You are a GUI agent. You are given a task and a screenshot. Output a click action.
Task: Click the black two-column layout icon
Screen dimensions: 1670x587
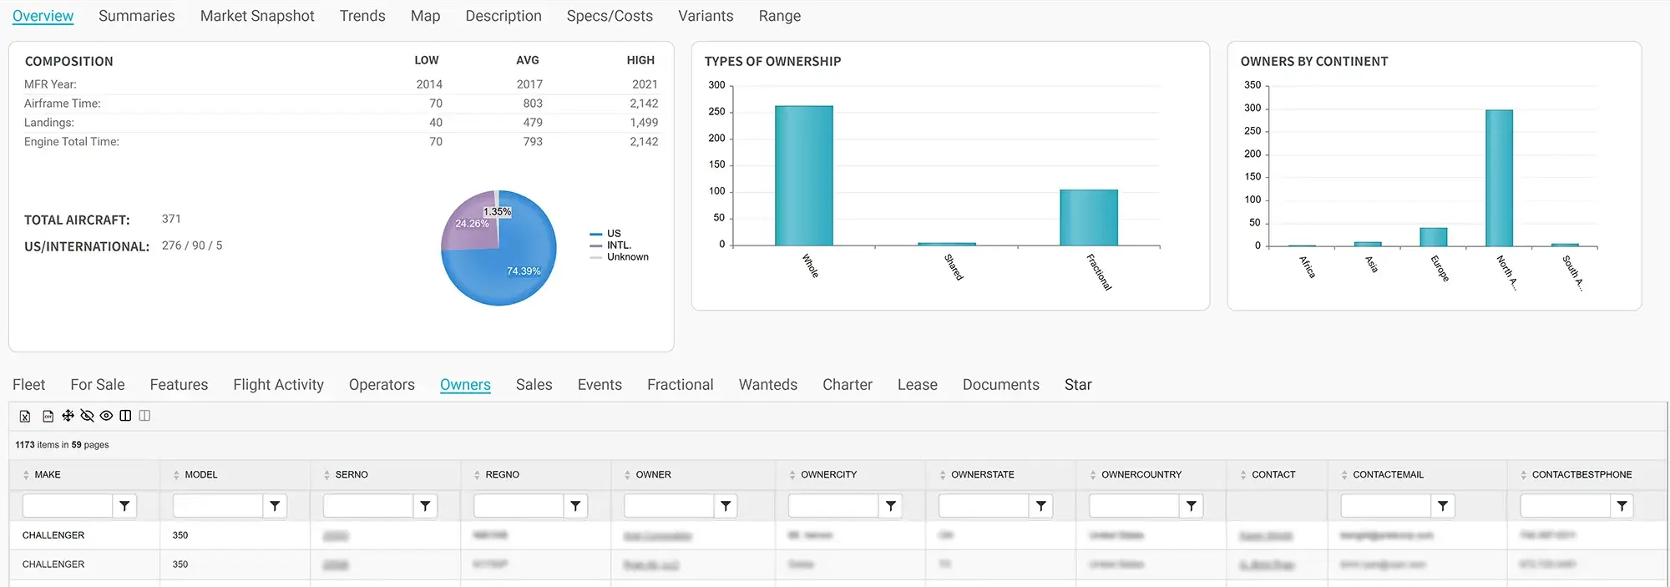(x=125, y=416)
